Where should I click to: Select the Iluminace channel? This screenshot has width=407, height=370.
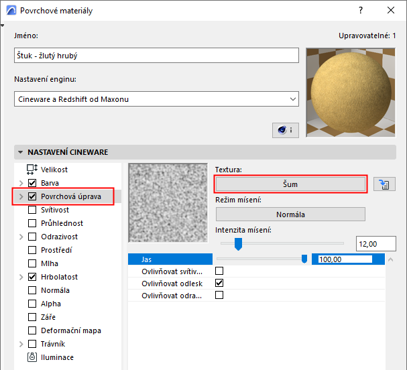(x=57, y=357)
